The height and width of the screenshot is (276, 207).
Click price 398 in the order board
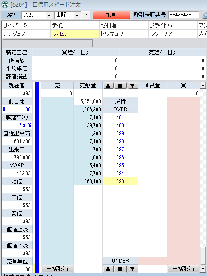coord(120,141)
